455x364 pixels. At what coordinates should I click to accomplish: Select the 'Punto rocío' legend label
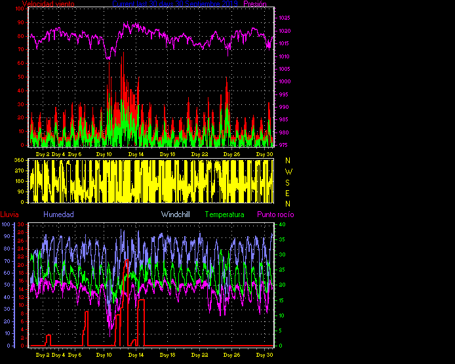click(275, 214)
